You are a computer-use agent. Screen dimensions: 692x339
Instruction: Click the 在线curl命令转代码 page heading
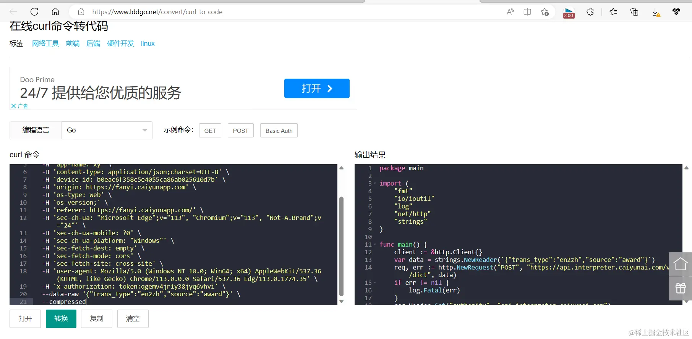(59, 26)
